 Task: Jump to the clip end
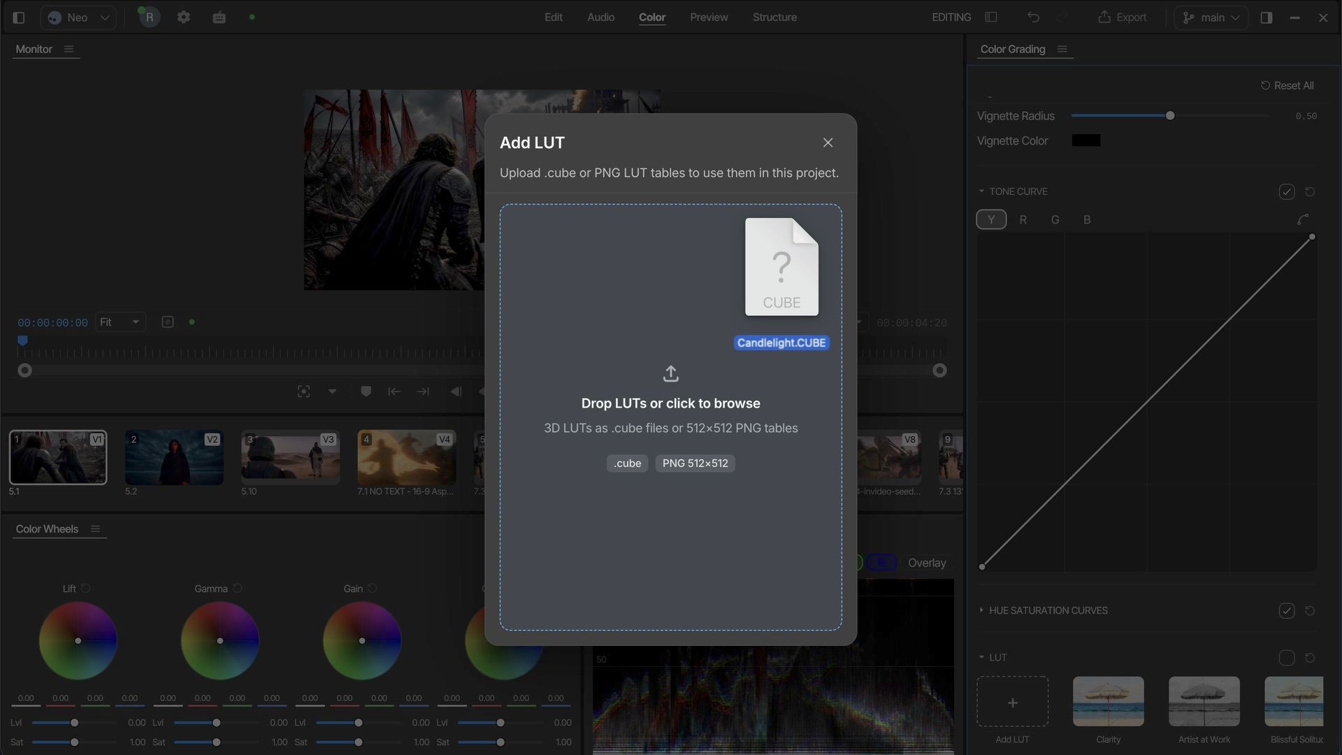point(423,391)
